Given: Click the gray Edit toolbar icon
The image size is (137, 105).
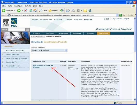Looking at the screenshot, I should pos(78,11).
